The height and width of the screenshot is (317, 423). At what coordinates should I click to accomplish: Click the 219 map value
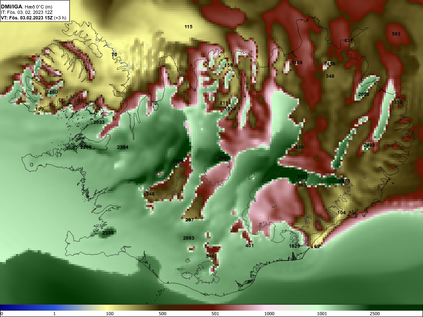coord(224,103)
